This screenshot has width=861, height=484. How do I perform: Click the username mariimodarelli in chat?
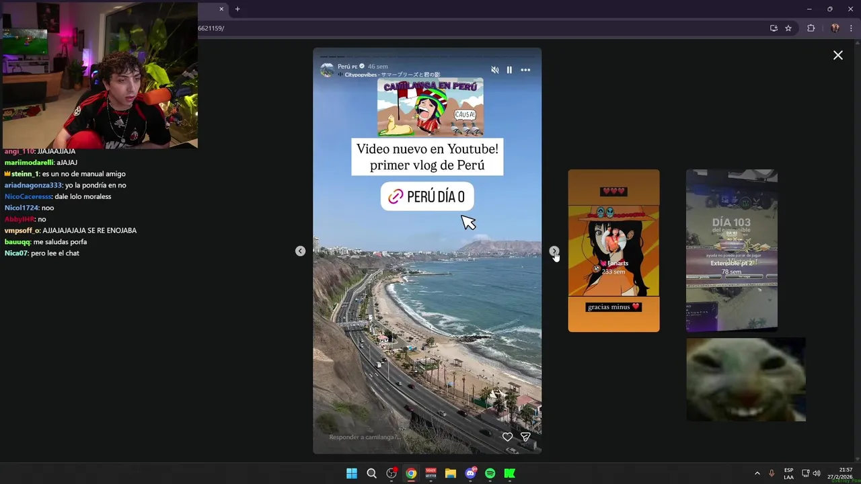tap(29, 162)
